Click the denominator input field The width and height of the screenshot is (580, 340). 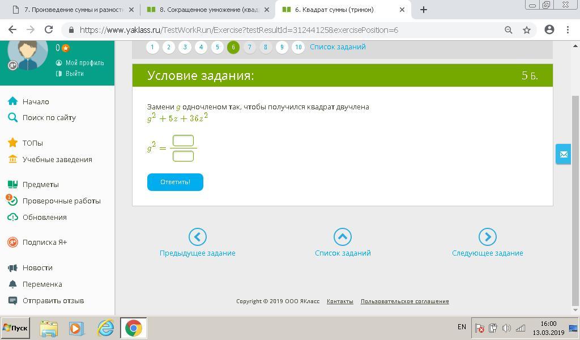(183, 156)
